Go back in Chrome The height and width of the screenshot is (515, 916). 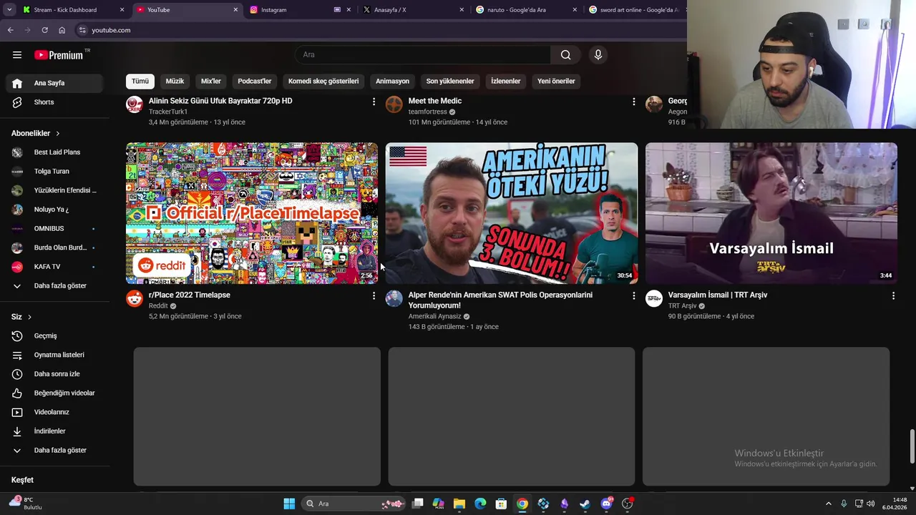(11, 30)
